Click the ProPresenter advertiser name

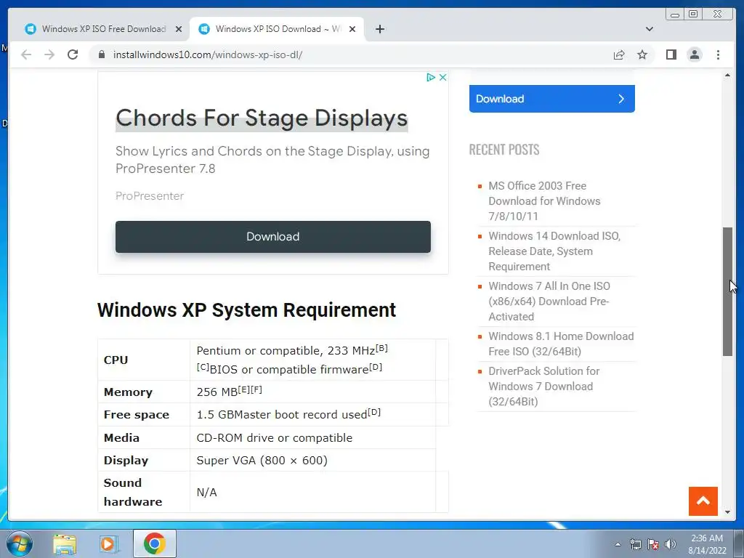[150, 196]
